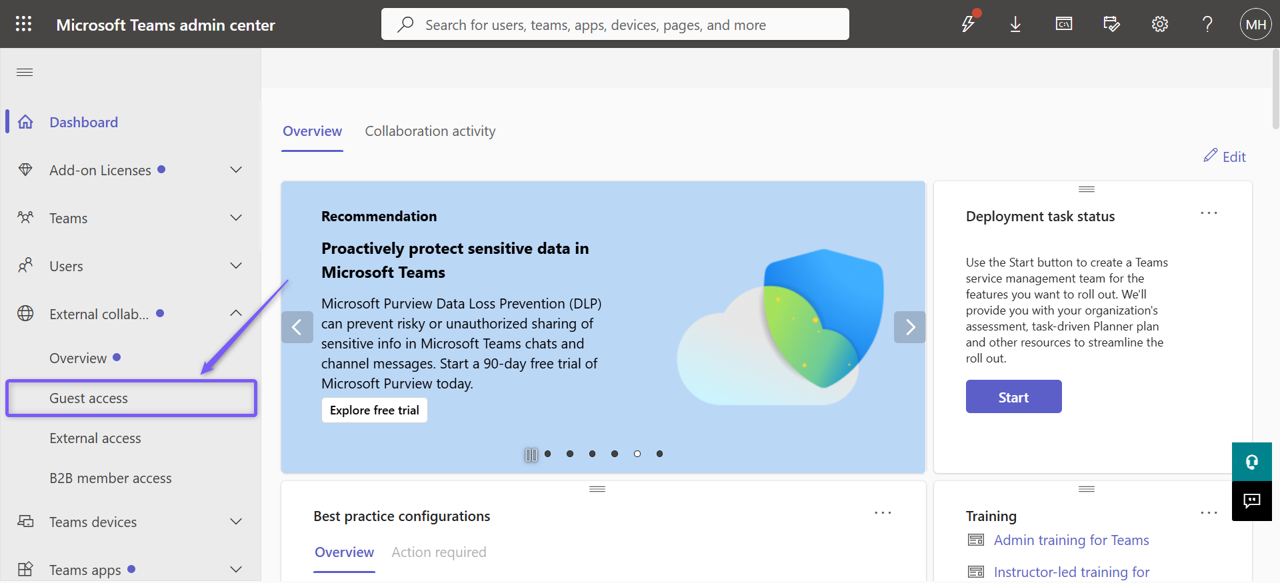Click the search users and teams field
Image resolution: width=1280 pixels, height=583 pixels.
click(615, 25)
